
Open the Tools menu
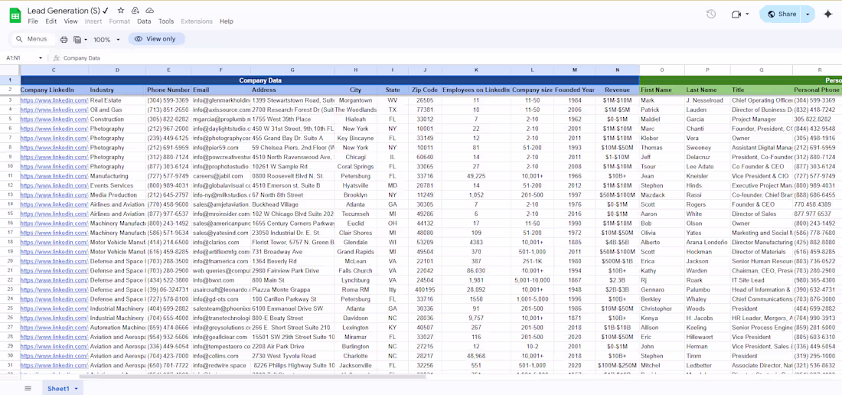click(166, 21)
